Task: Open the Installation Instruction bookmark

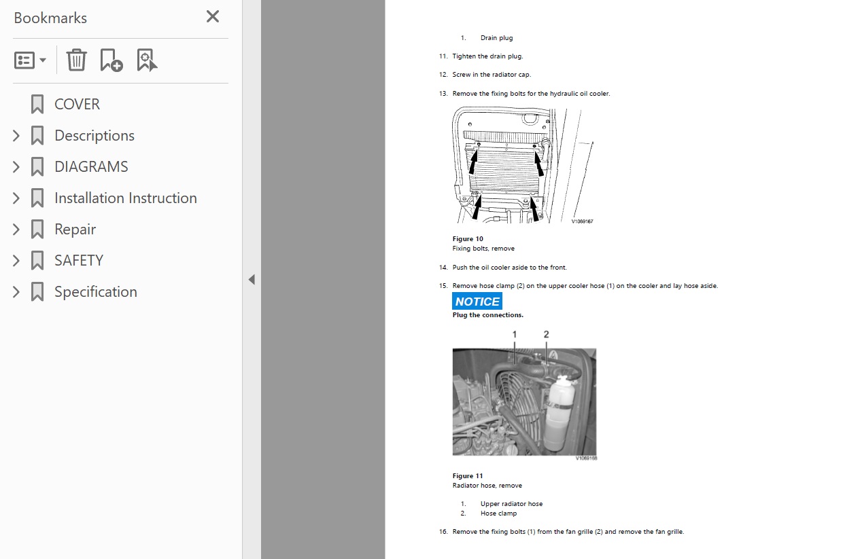Action: [x=126, y=198]
